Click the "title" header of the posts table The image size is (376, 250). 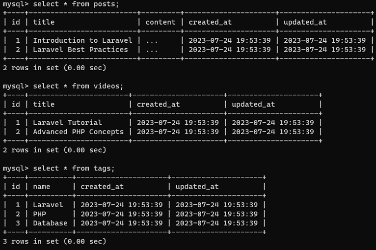pyautogui.click(x=44, y=22)
